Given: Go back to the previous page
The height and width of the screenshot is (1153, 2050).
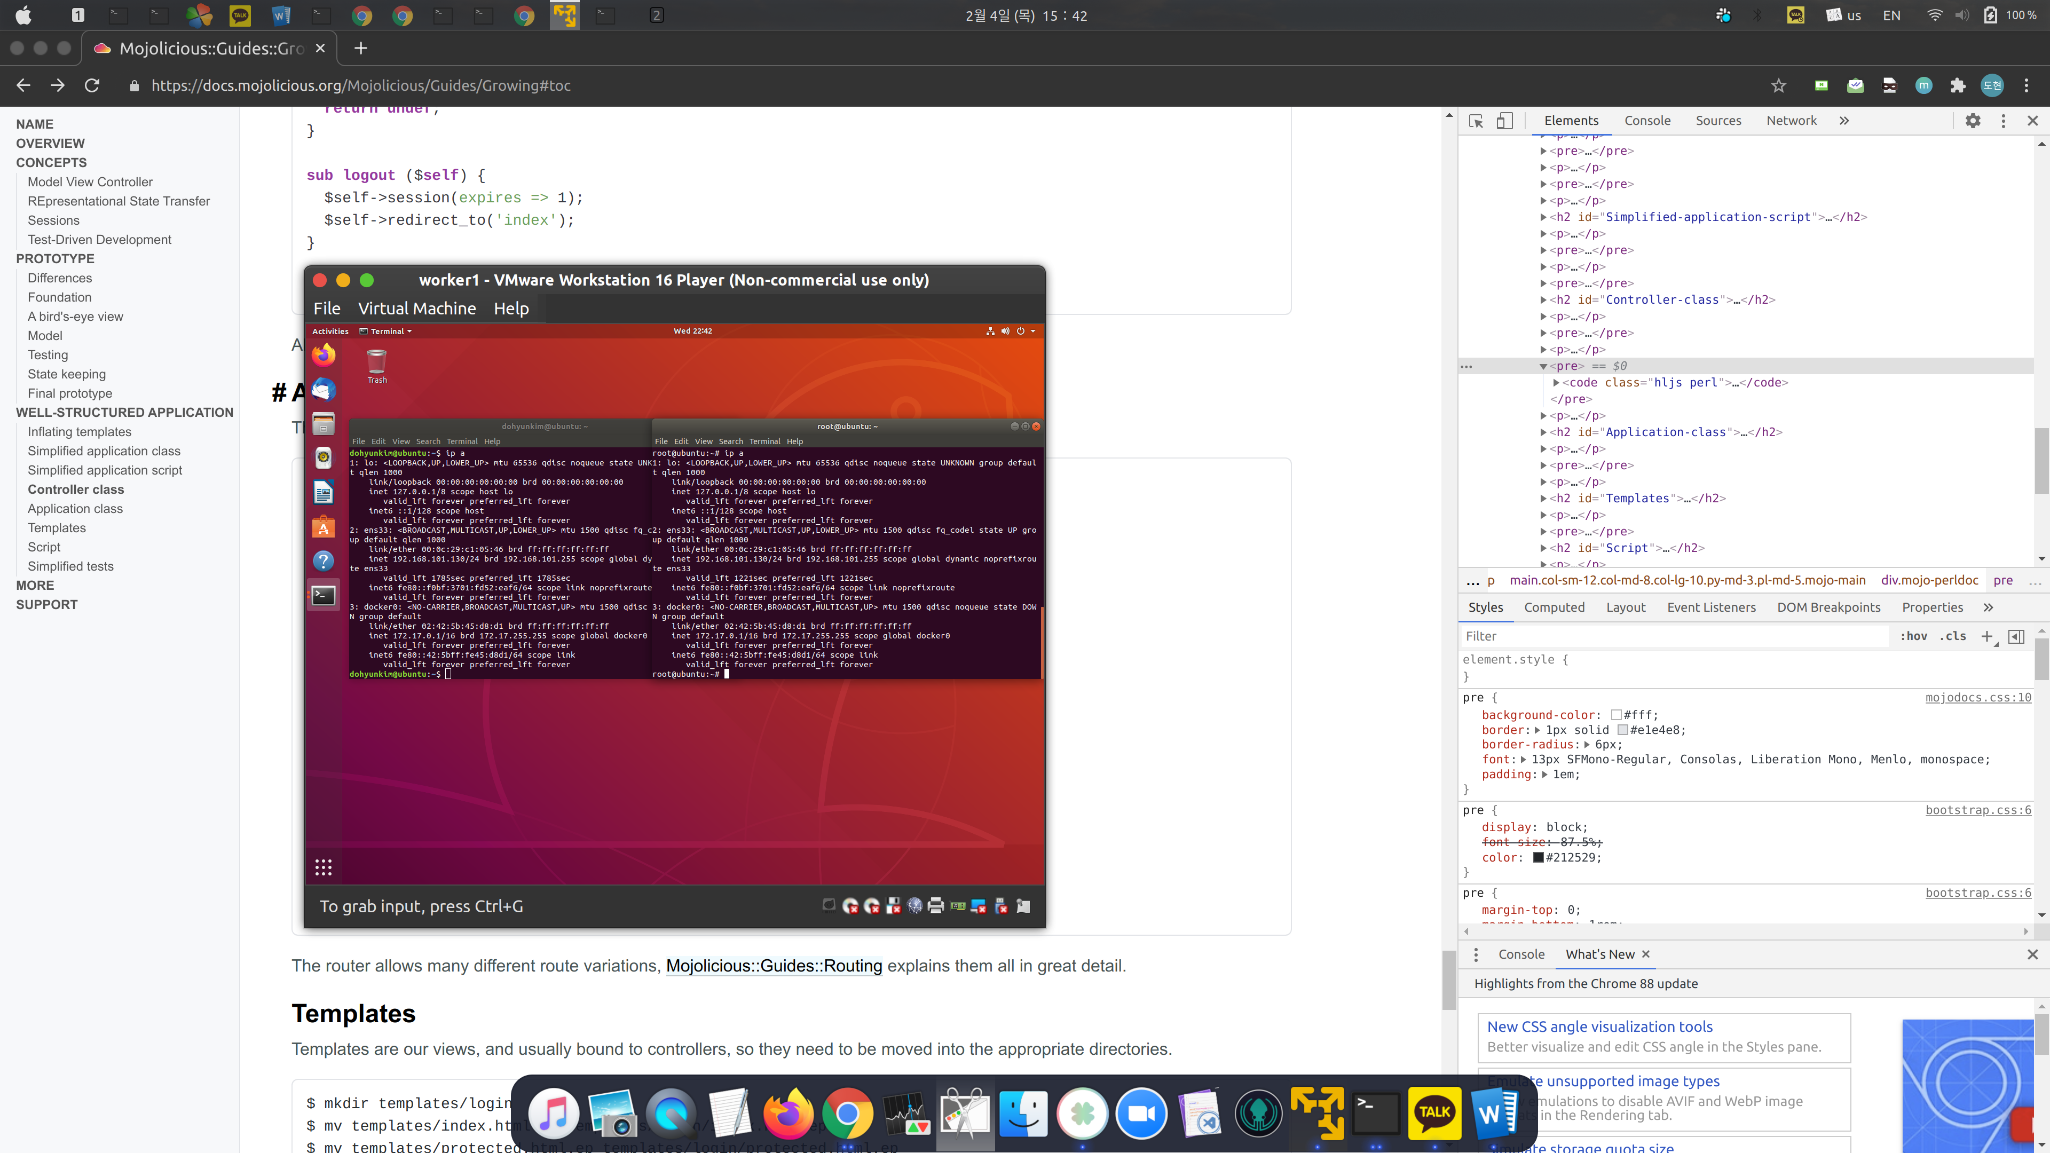Looking at the screenshot, I should pyautogui.click(x=23, y=85).
